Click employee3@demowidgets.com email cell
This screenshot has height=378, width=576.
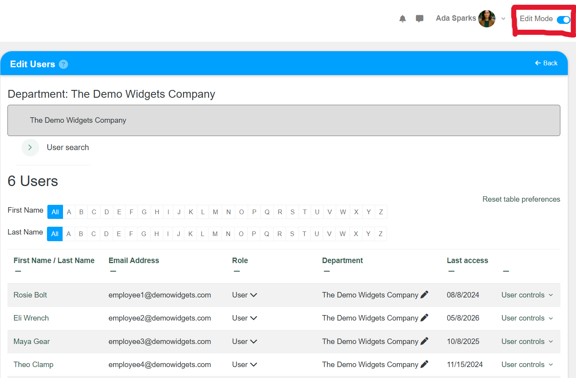[x=160, y=341]
